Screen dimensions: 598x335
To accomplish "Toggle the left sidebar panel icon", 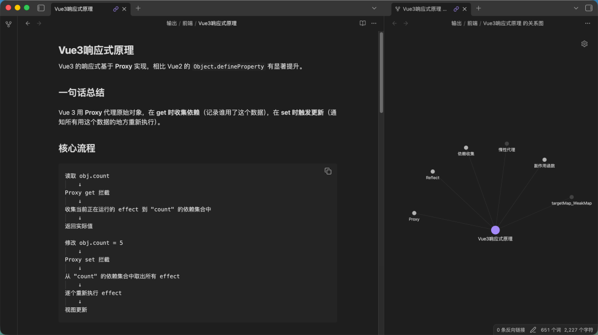I will 41,8.
